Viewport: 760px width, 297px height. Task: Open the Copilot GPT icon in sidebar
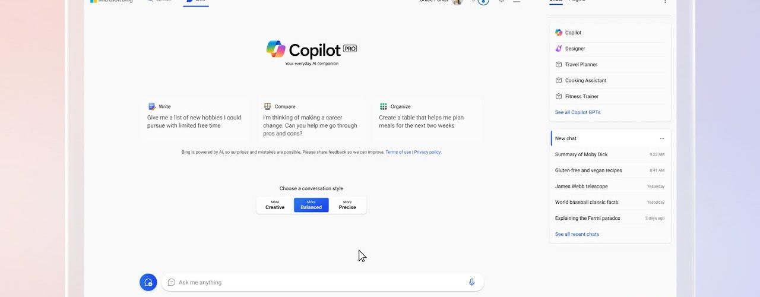[x=559, y=33]
